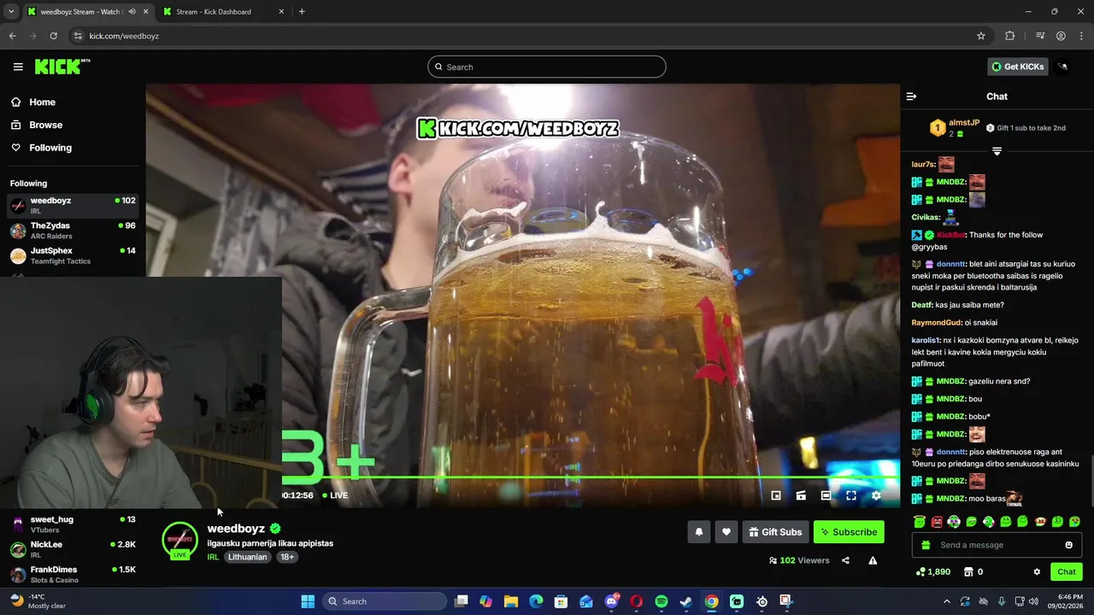Open the tab search dropdown
Image resolution: width=1094 pixels, height=615 pixels.
point(11,12)
